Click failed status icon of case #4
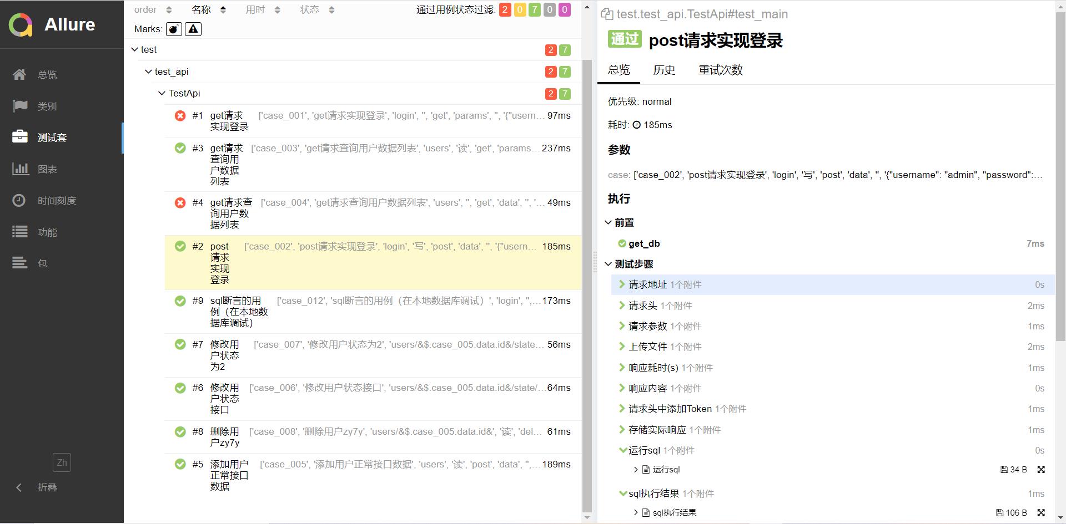The width and height of the screenshot is (1066, 524). pyautogui.click(x=180, y=203)
